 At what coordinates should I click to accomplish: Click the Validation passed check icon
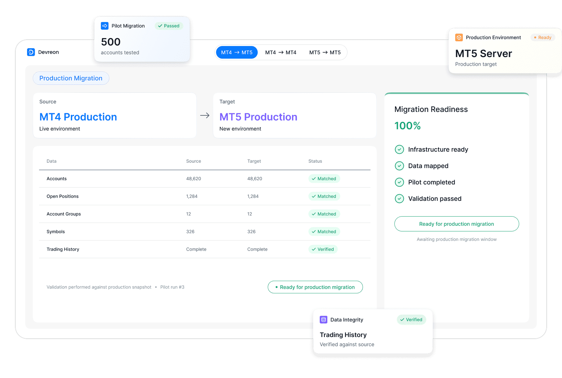point(399,199)
